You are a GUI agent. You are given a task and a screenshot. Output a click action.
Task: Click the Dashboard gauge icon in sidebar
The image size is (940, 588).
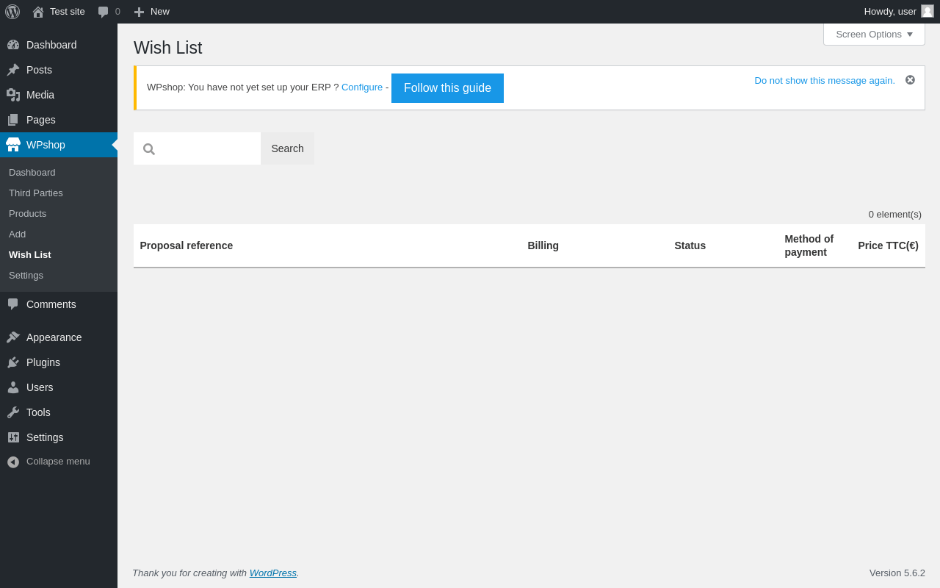13,45
